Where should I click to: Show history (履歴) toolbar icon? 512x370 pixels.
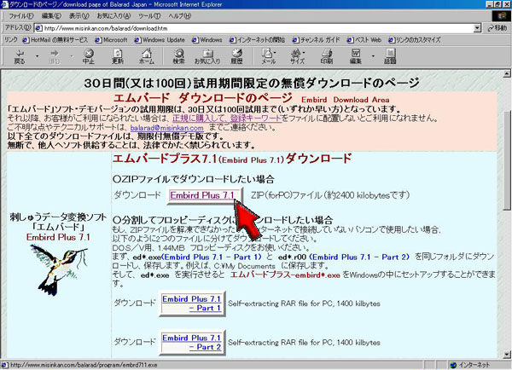coord(236,56)
